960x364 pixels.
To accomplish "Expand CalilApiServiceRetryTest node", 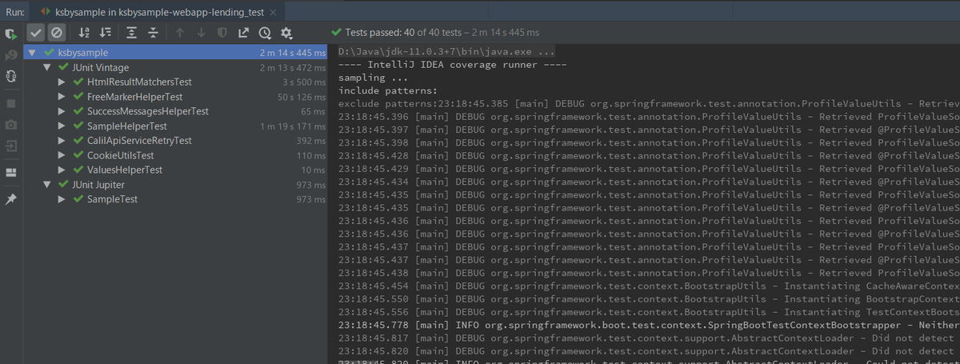I will click(x=62, y=141).
